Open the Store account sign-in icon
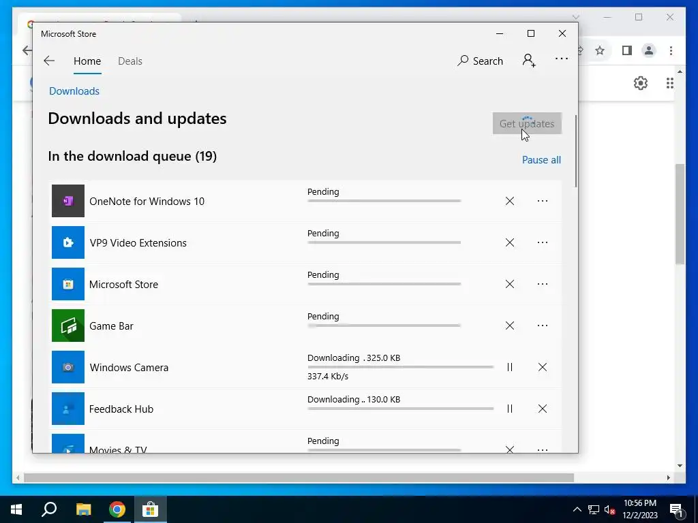This screenshot has width=698, height=523. [529, 61]
